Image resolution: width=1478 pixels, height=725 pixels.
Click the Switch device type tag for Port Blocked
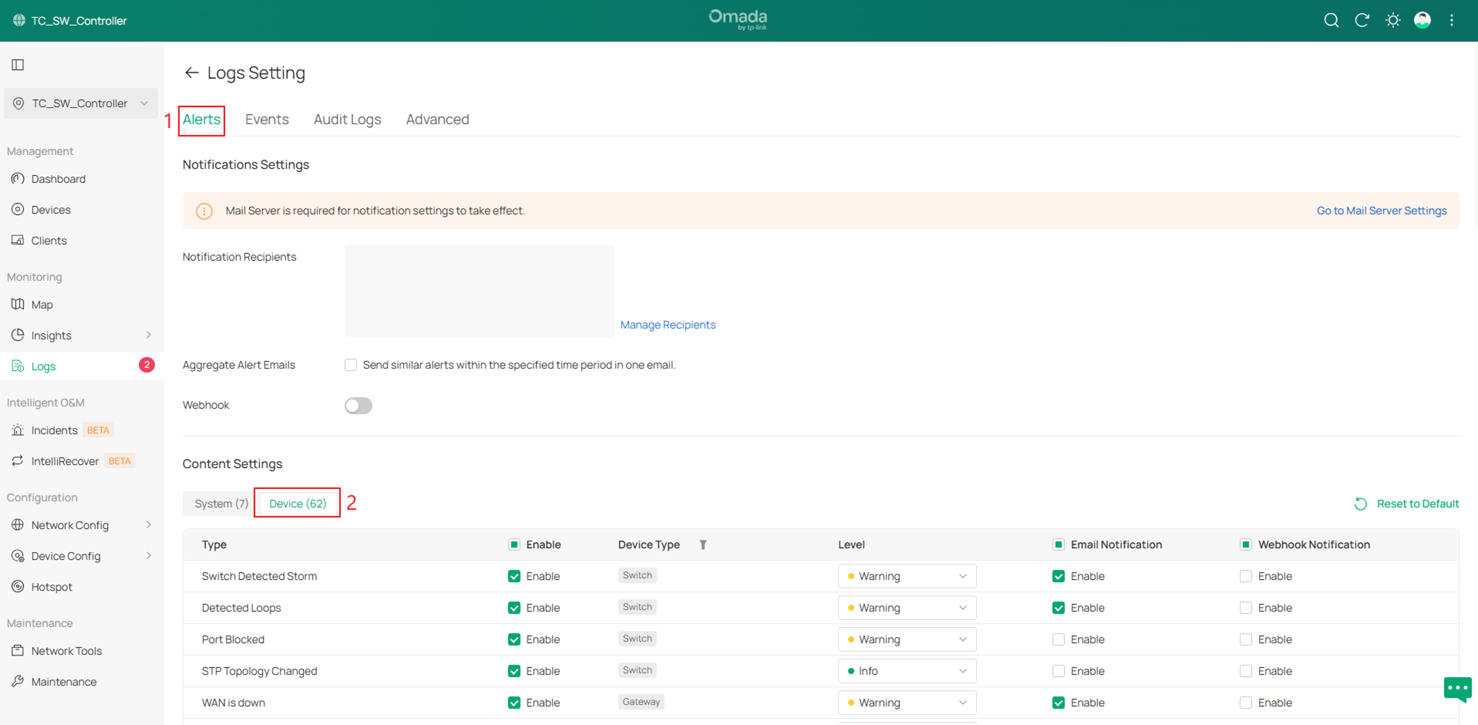click(637, 639)
